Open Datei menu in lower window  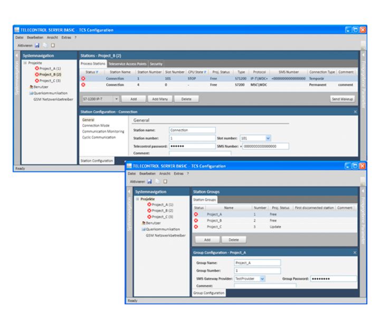(x=131, y=173)
